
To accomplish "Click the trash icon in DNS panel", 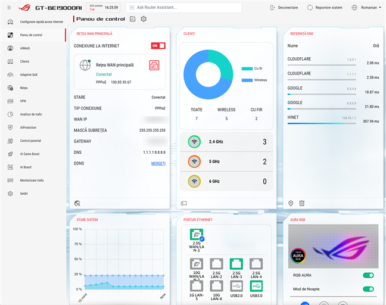I will click(x=302, y=203).
